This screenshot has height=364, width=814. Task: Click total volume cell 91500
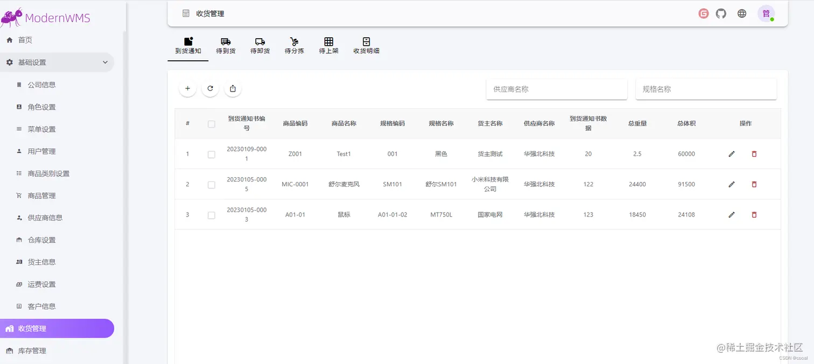click(x=686, y=184)
